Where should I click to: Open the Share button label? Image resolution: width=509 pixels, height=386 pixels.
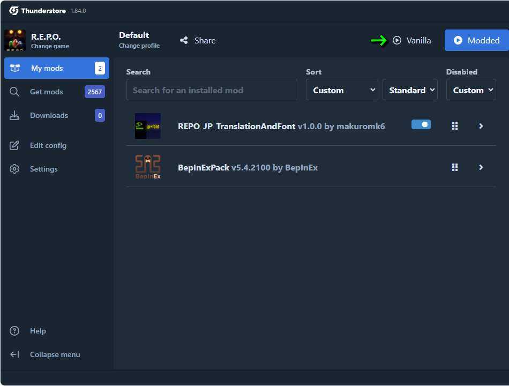pos(205,41)
